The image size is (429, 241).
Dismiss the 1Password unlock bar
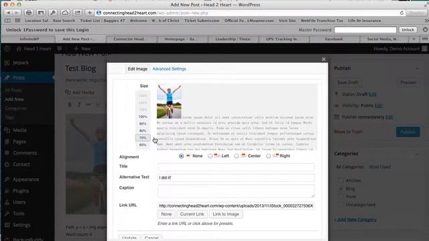[425, 29]
